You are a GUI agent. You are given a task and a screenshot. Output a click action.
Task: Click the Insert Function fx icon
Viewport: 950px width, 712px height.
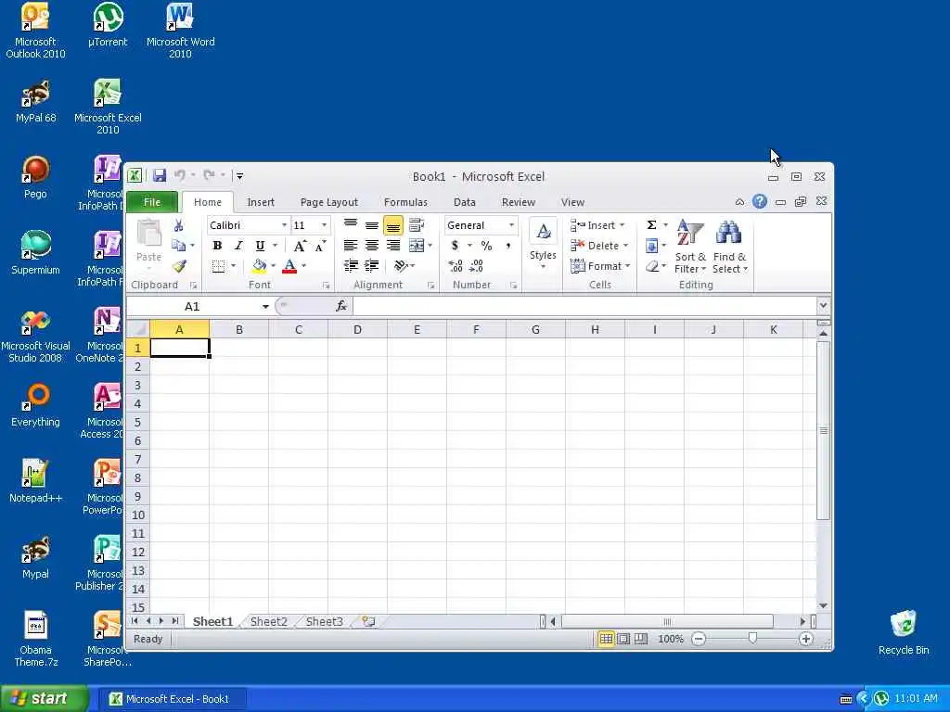point(341,306)
